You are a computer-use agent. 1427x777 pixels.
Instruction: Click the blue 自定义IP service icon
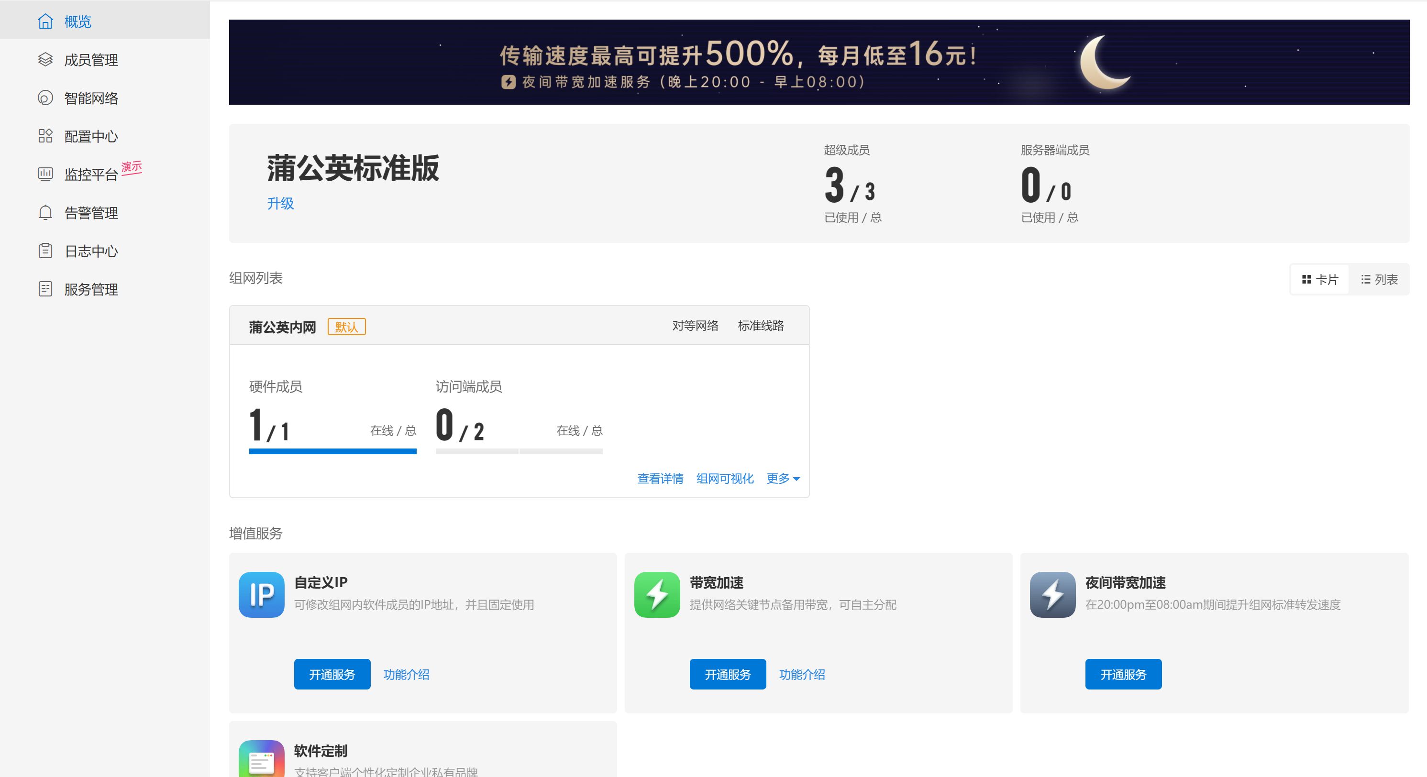pos(262,595)
